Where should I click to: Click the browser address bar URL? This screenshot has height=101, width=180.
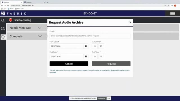pyautogui.click(x=28, y=6)
